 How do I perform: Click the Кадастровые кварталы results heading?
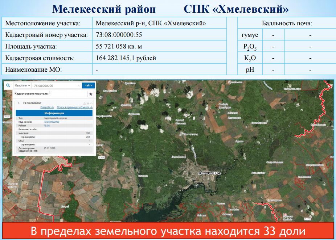click(x=31, y=93)
